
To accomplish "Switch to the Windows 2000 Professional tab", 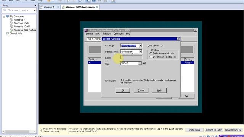I will coord(80,7).
